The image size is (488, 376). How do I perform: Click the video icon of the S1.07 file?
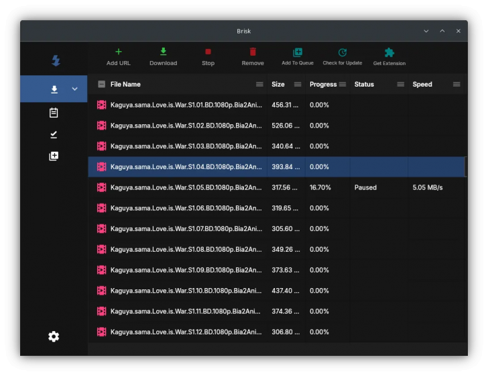pos(101,228)
